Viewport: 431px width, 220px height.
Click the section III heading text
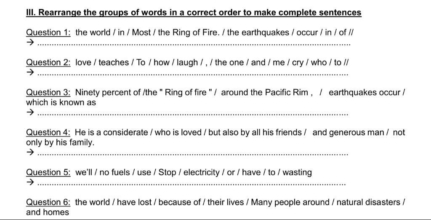pyautogui.click(x=194, y=13)
